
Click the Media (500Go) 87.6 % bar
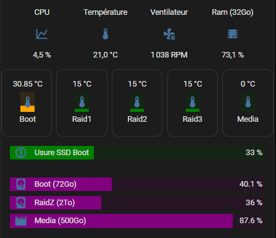coord(137,221)
